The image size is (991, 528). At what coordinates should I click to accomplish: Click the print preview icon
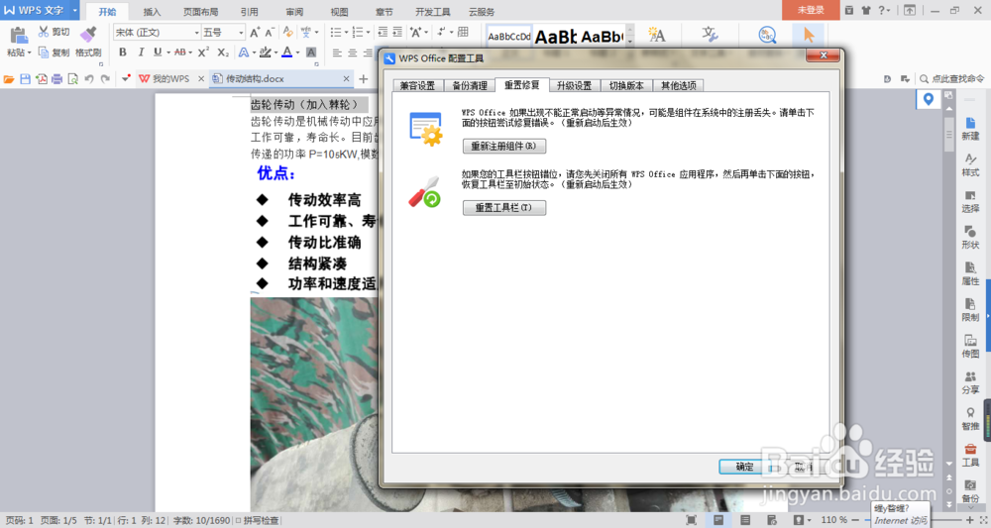point(72,79)
